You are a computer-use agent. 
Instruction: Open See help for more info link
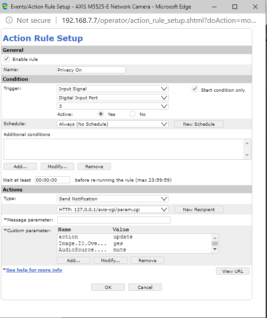point(34,270)
